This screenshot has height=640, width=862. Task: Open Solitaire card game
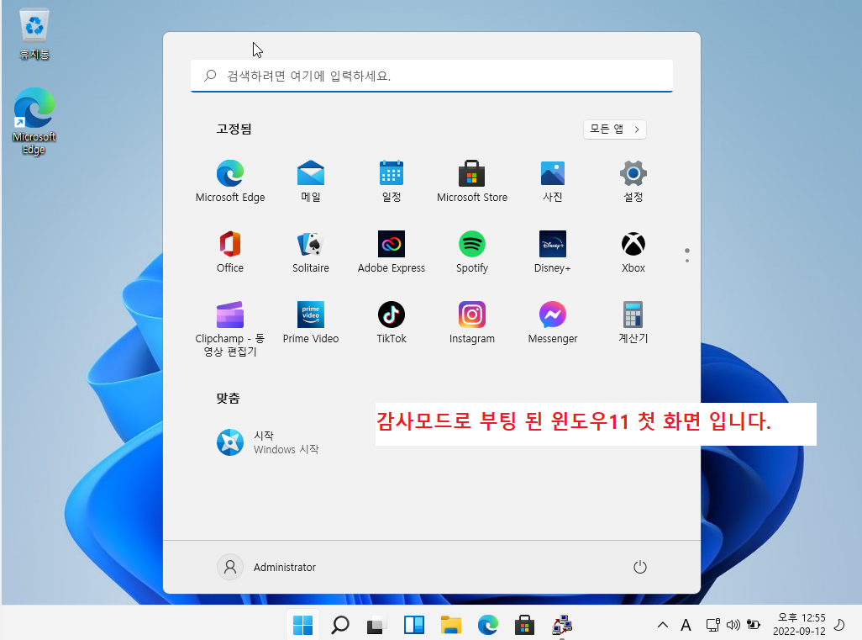point(311,252)
